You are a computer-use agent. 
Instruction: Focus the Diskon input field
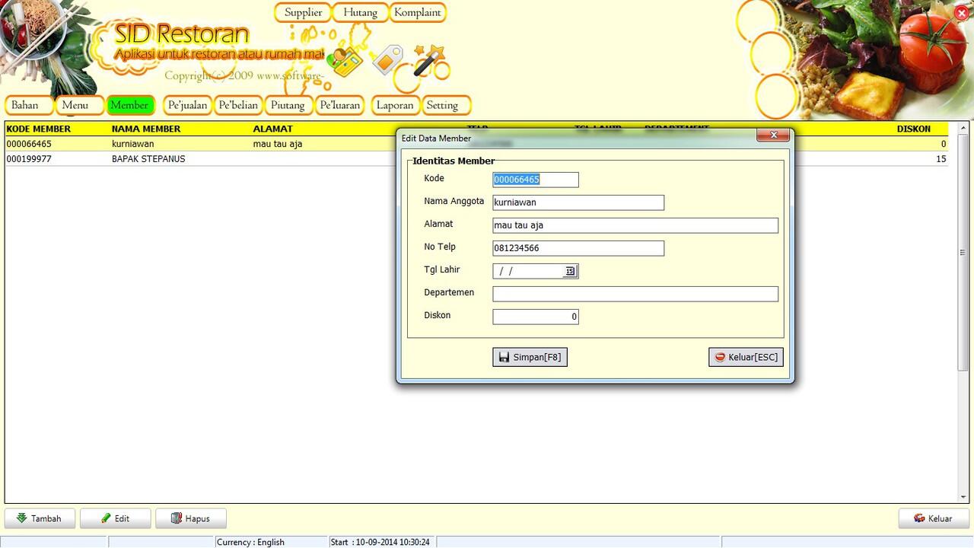pos(536,317)
